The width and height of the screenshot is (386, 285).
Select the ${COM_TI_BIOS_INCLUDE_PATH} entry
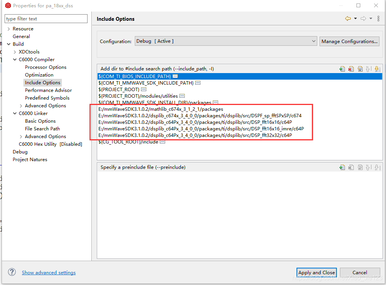240,76
